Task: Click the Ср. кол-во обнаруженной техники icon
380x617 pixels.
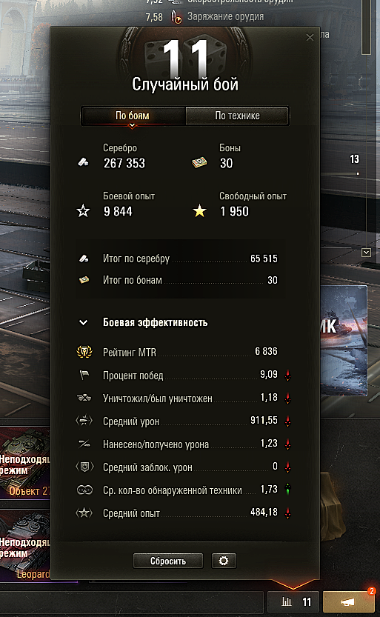Action: [x=84, y=490]
